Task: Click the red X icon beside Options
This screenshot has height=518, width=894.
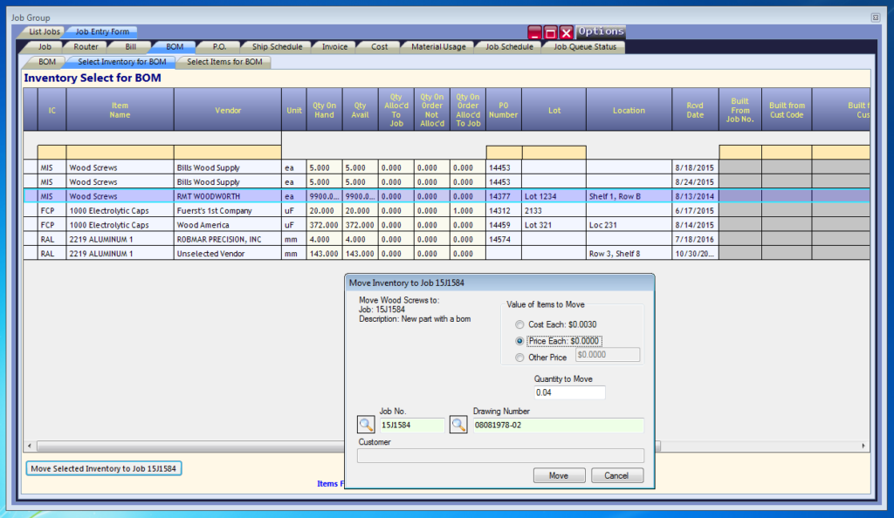Action: click(x=566, y=32)
